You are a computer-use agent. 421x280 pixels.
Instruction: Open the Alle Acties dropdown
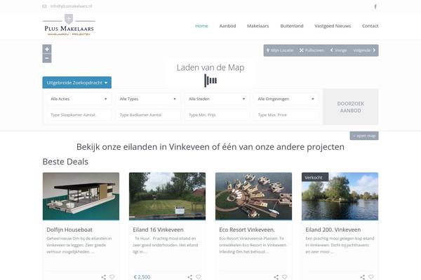coord(79,99)
